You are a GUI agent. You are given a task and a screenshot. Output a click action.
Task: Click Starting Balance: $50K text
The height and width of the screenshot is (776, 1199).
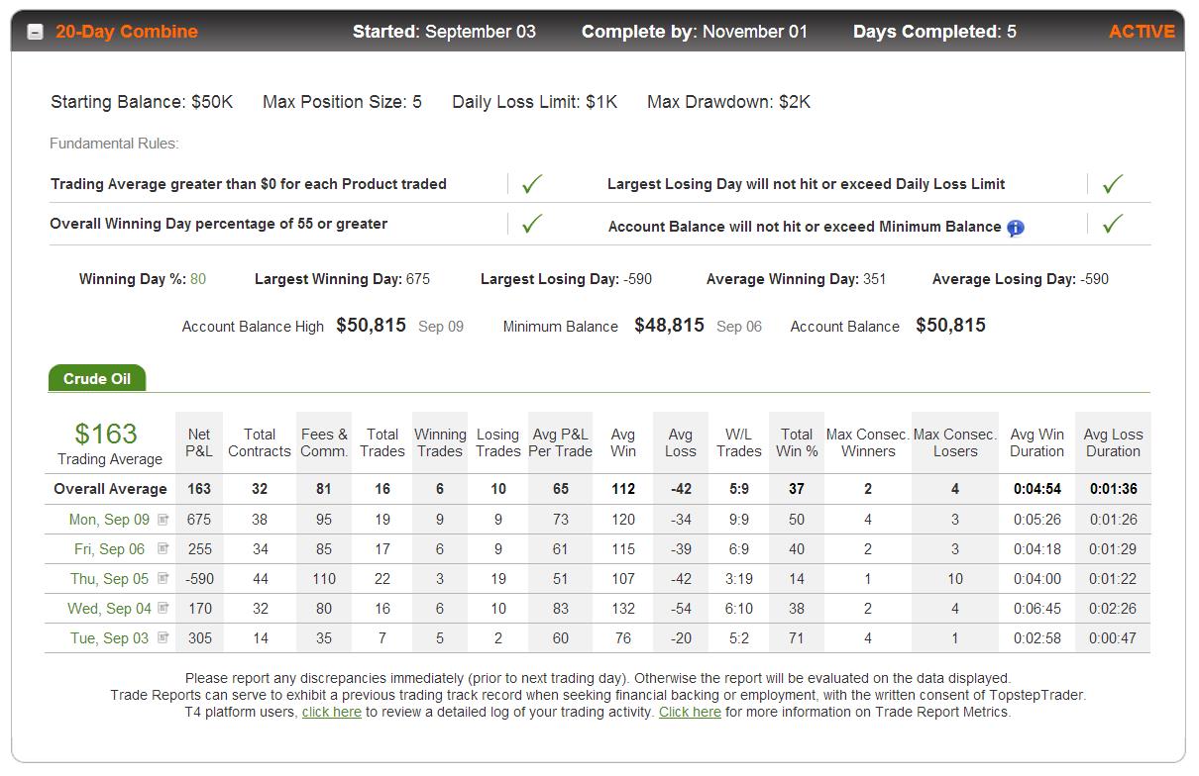142,102
